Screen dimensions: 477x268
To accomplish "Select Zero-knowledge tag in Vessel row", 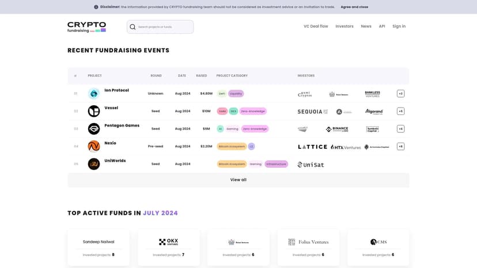I will click(253, 111).
